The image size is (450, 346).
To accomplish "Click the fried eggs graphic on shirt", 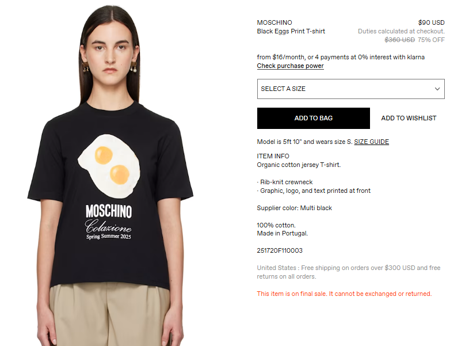I will coord(109,166).
